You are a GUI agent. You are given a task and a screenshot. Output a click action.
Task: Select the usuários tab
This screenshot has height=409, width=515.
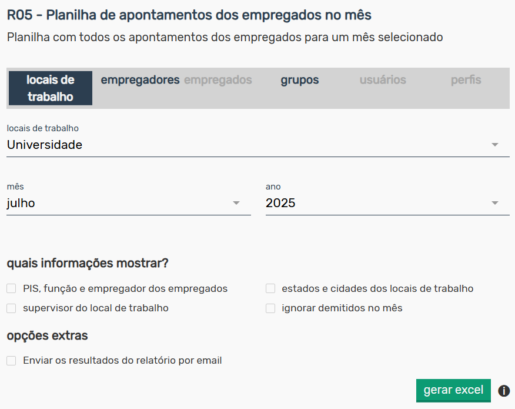(383, 80)
